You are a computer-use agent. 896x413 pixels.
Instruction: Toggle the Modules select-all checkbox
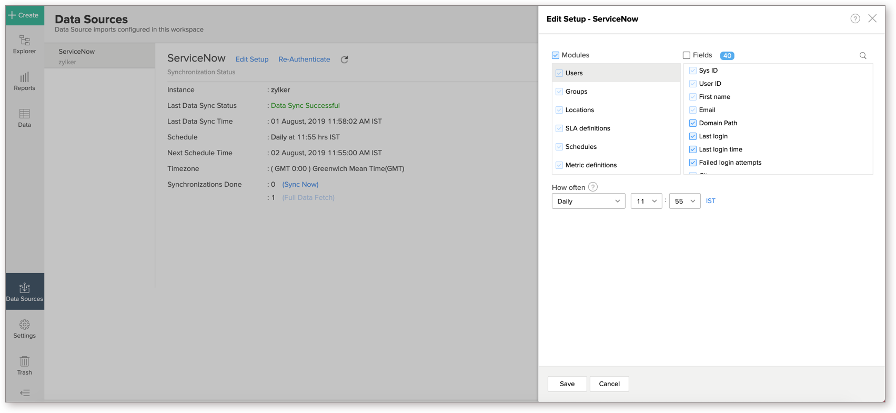pos(556,55)
